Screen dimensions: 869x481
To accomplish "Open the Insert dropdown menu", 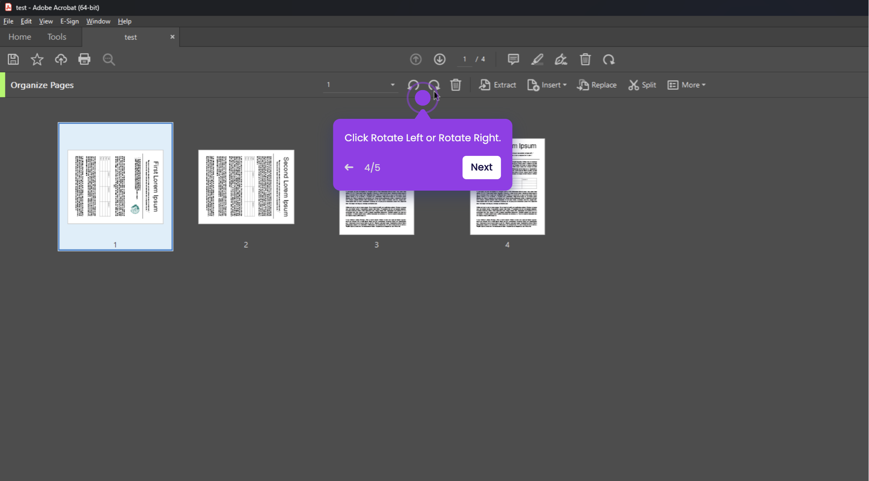I will tap(547, 85).
